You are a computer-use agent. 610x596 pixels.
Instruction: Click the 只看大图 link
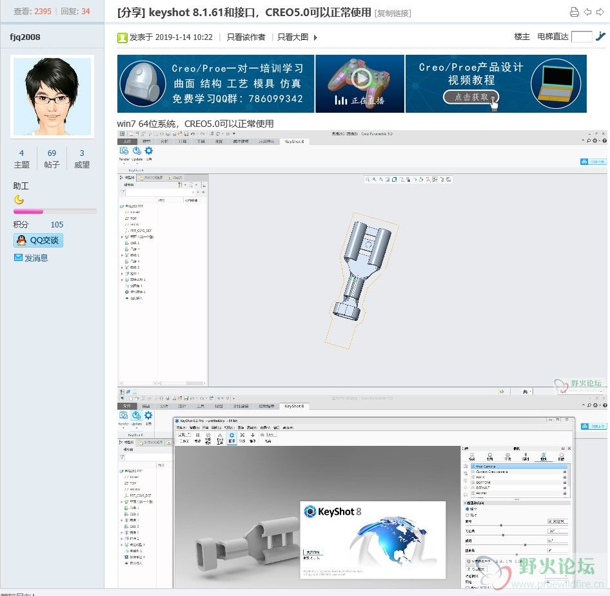(293, 37)
